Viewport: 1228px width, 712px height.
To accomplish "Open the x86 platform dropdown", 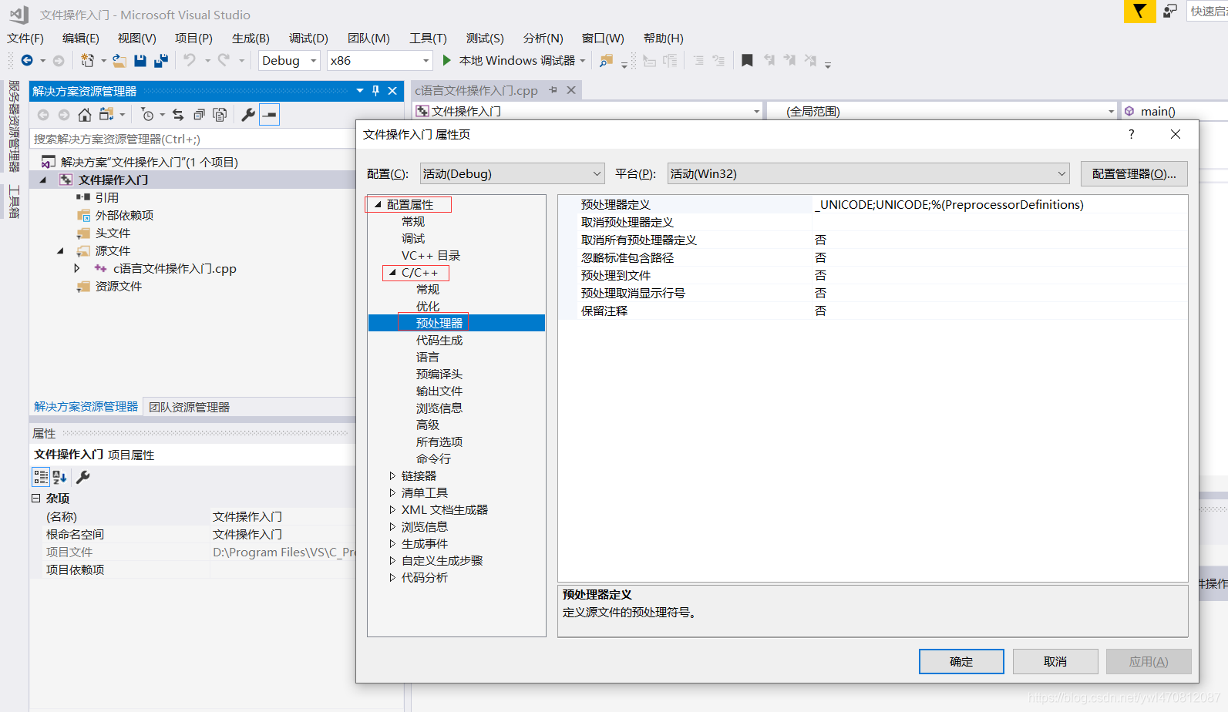I will (x=379, y=60).
